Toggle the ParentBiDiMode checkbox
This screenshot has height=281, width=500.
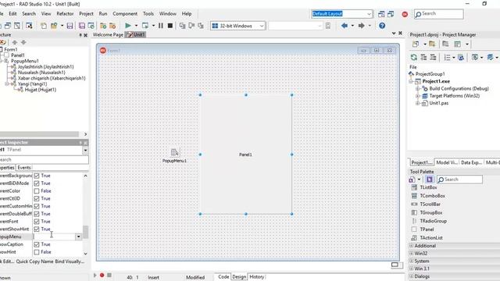37,183
